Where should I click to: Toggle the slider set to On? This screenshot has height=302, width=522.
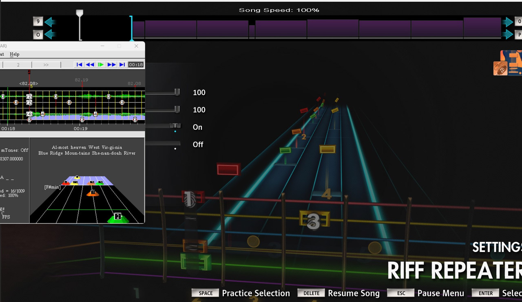tap(175, 126)
